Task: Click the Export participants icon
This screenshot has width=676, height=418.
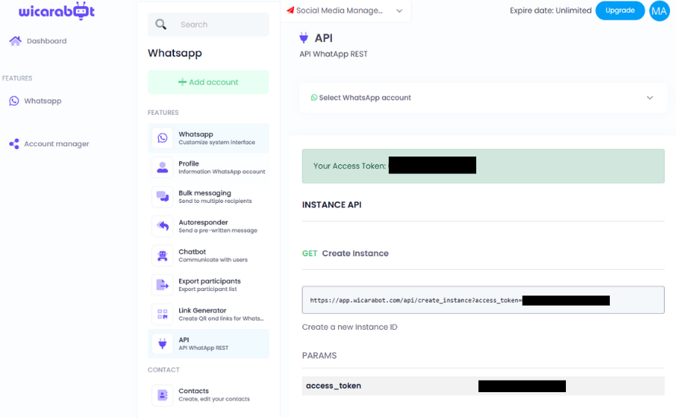Action: tap(163, 285)
